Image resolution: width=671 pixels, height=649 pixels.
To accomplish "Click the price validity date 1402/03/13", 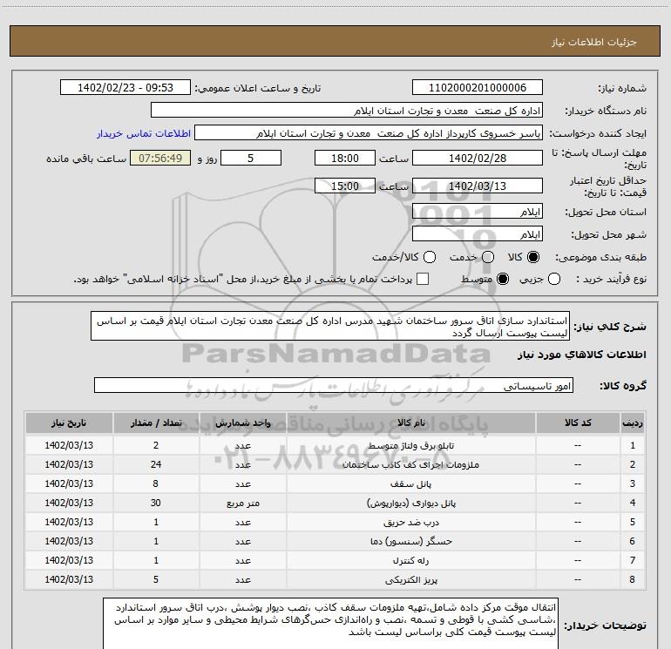I will point(478,186).
